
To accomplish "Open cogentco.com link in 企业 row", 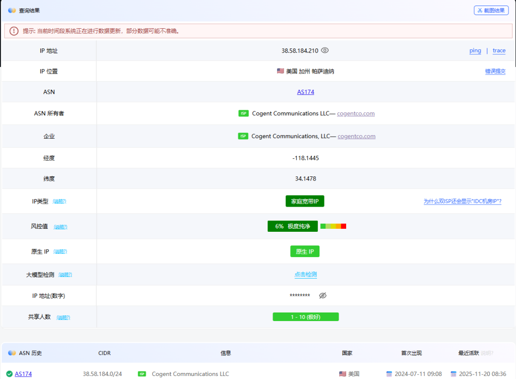I will click(x=356, y=136).
